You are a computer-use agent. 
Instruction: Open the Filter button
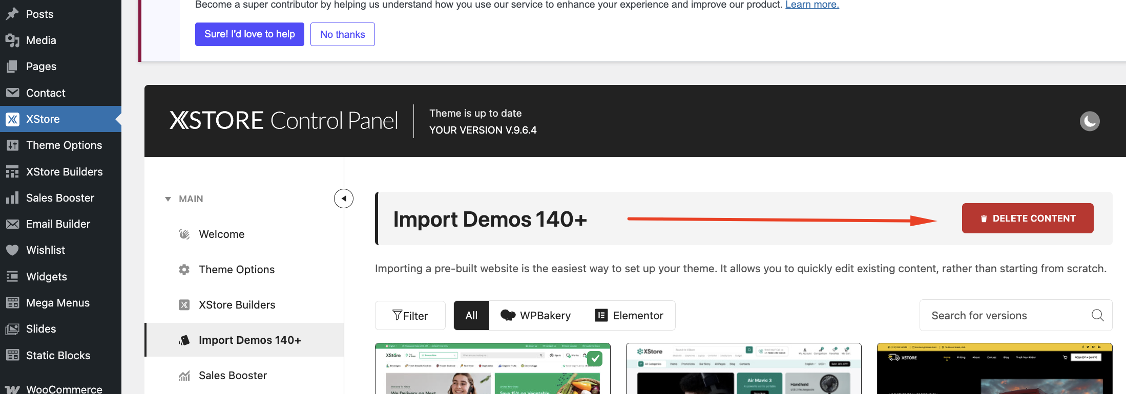pos(410,316)
